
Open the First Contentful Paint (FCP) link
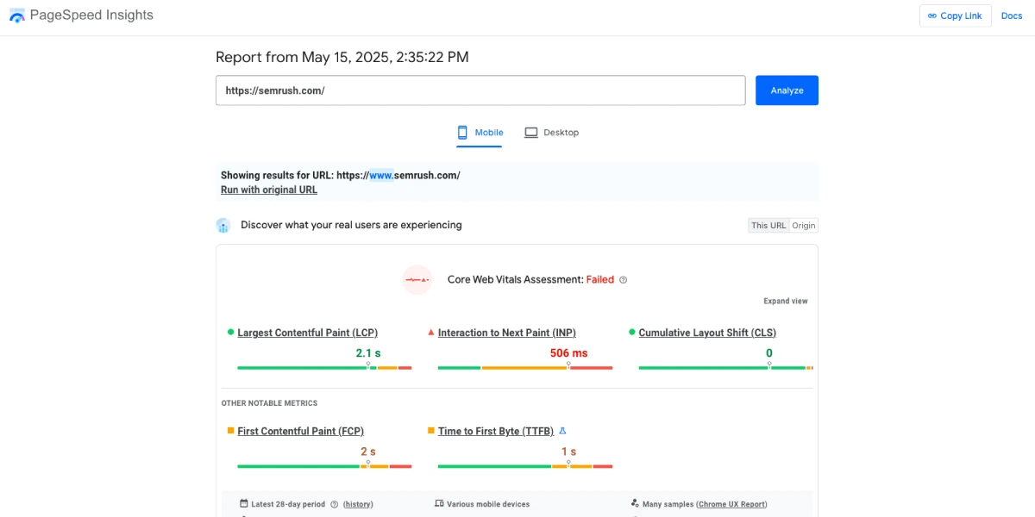(301, 431)
